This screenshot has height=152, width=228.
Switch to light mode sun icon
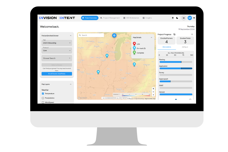[173, 18]
